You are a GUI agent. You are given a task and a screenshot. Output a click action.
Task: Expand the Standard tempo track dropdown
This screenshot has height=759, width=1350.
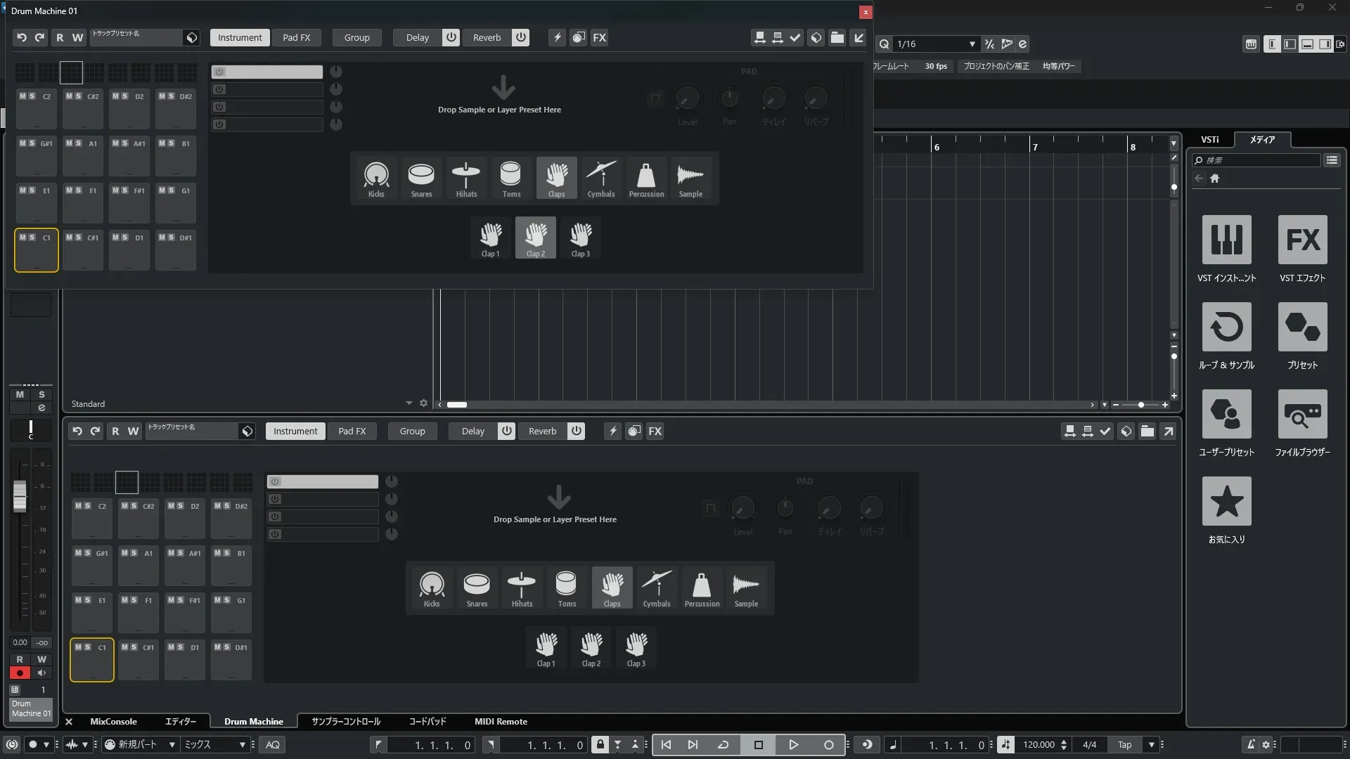(x=409, y=403)
